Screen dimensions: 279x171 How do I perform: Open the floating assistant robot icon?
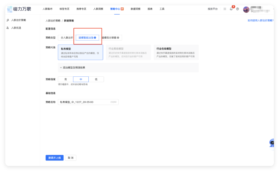pyautogui.click(x=272, y=143)
